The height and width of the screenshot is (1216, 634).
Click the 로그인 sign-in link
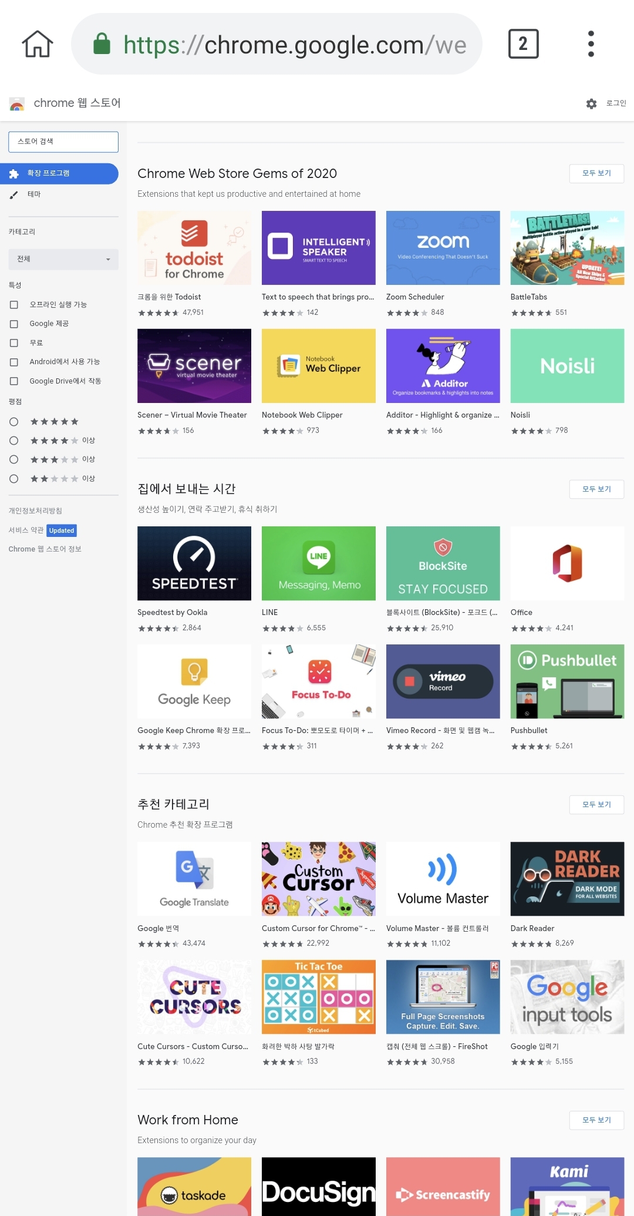[x=616, y=103]
